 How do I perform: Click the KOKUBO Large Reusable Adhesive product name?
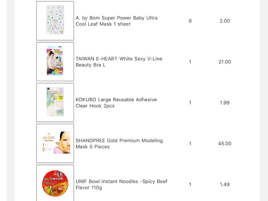tap(116, 103)
